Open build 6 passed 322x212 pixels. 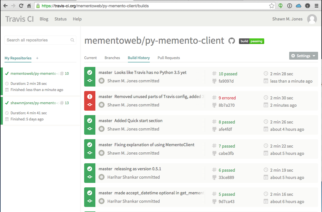pyautogui.click(x=227, y=170)
